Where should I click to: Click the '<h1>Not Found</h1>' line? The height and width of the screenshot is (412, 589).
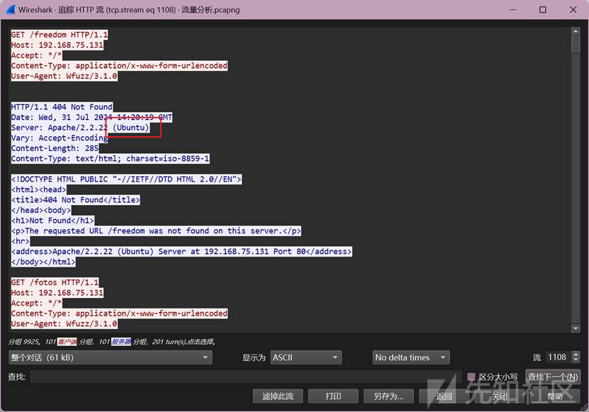click(52, 221)
